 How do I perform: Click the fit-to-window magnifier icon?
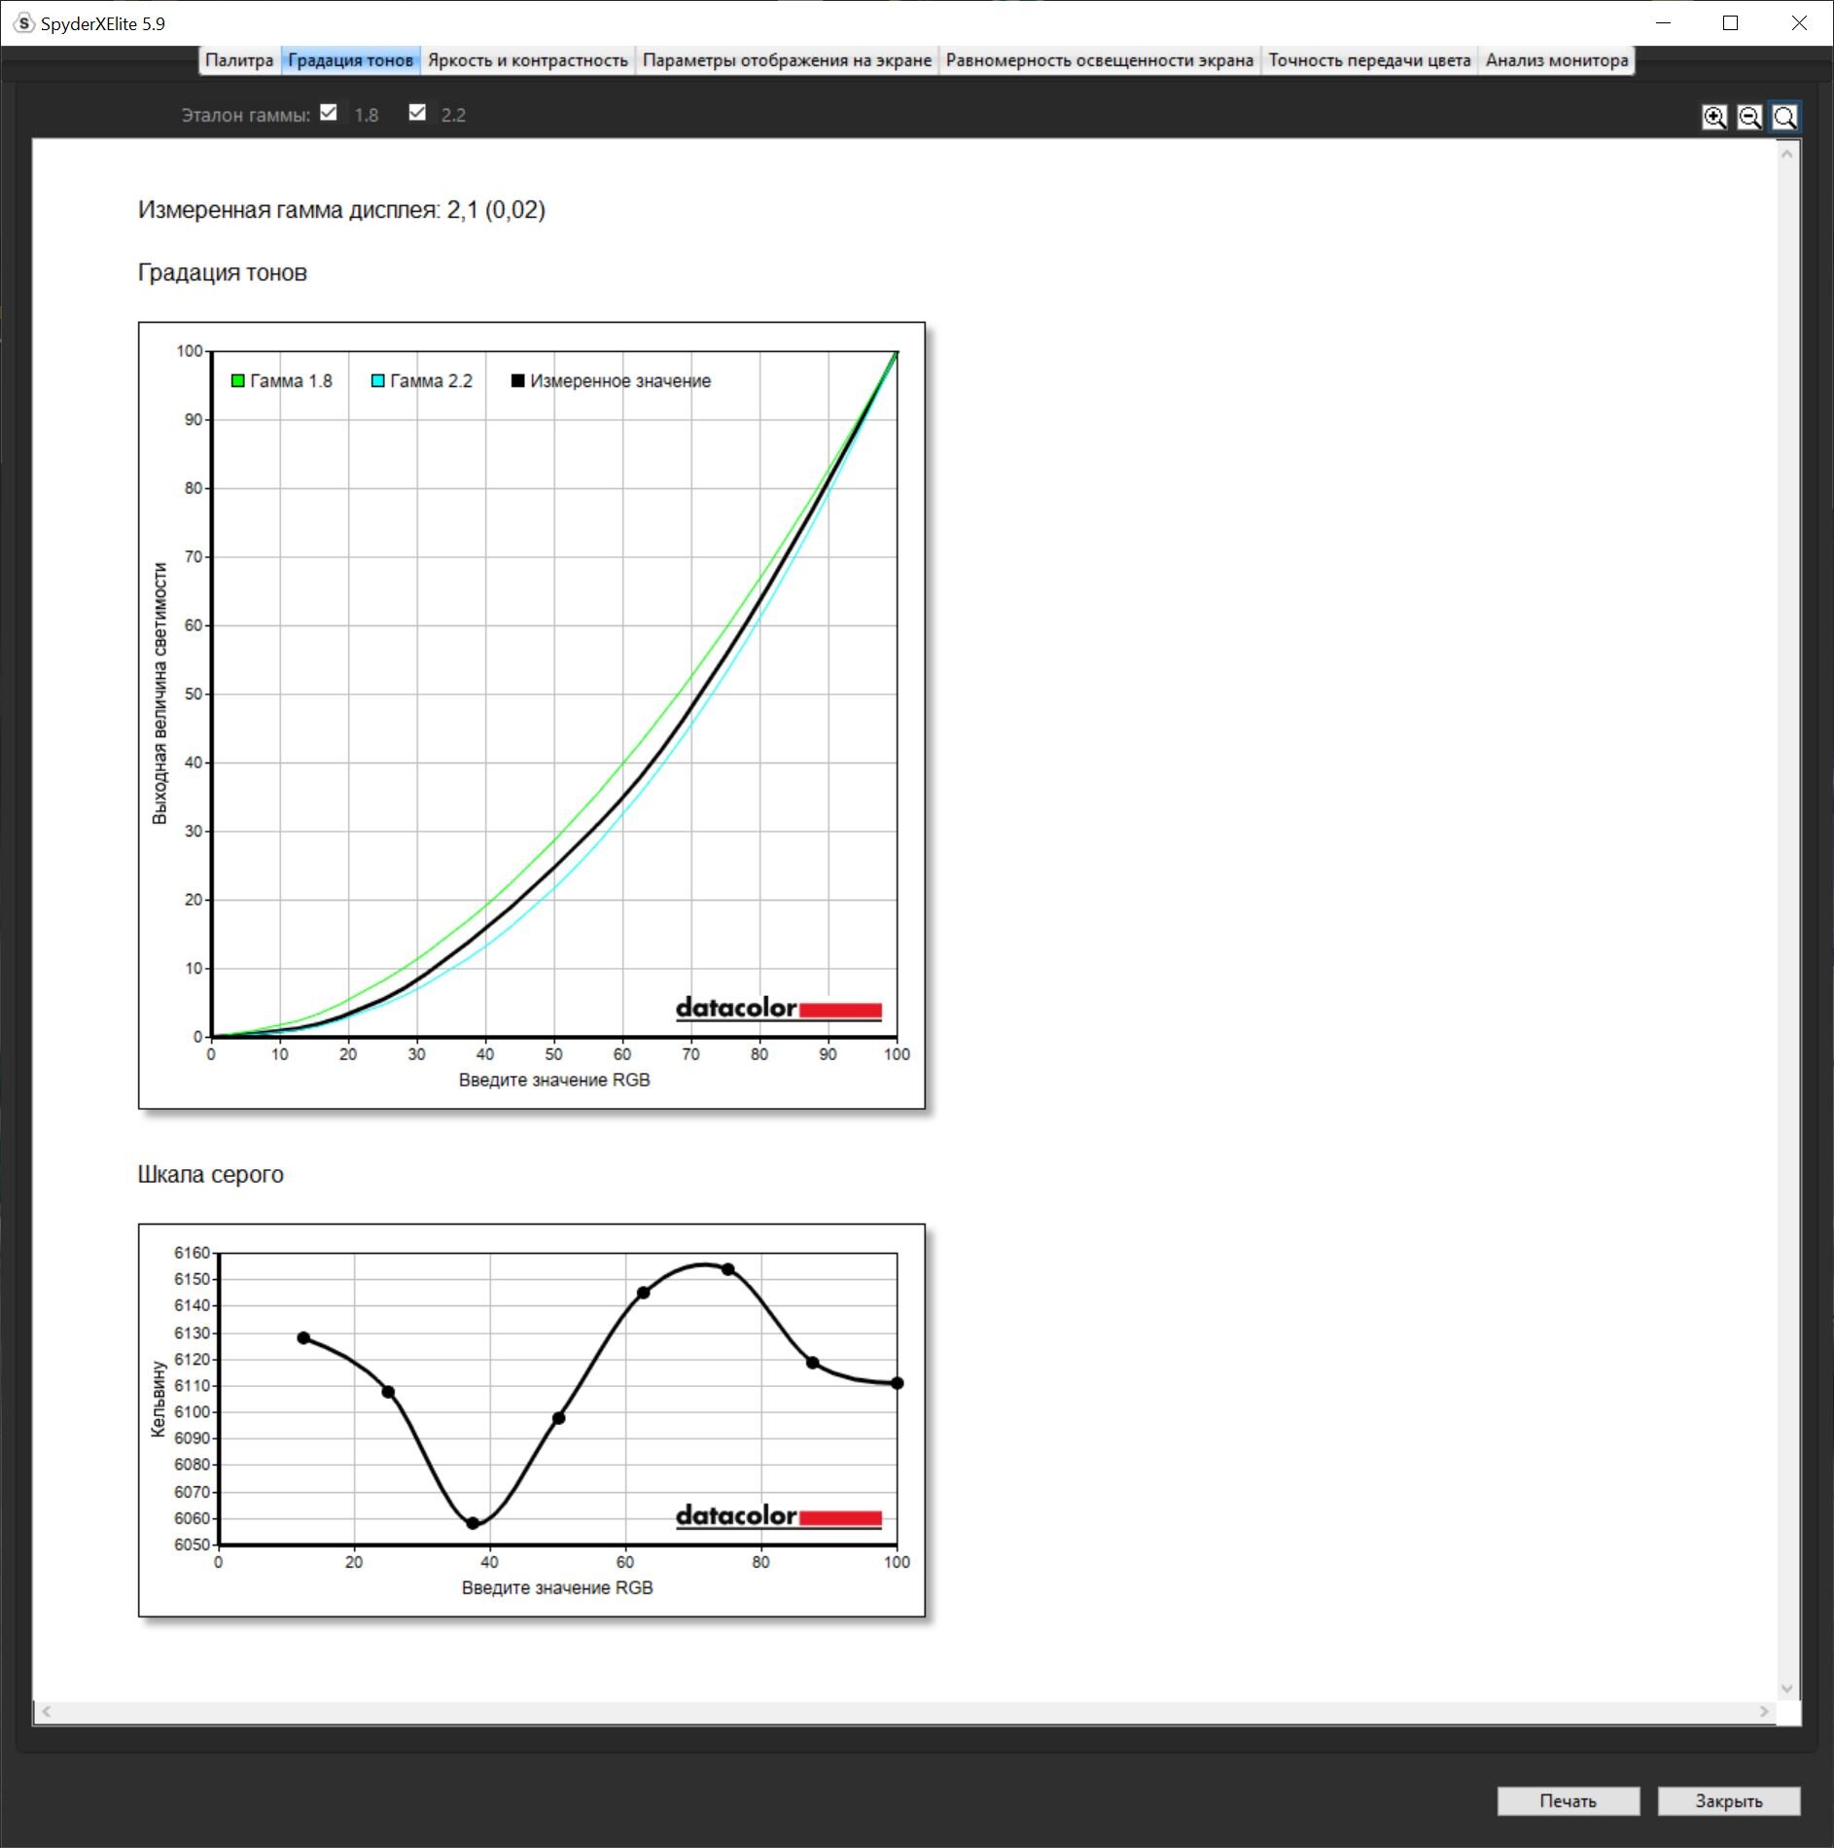pos(1784,118)
